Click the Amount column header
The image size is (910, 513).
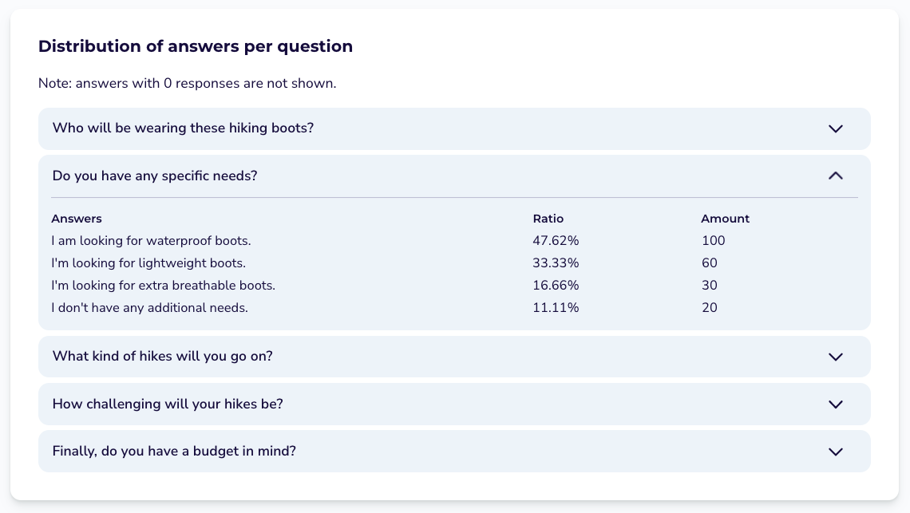point(725,219)
